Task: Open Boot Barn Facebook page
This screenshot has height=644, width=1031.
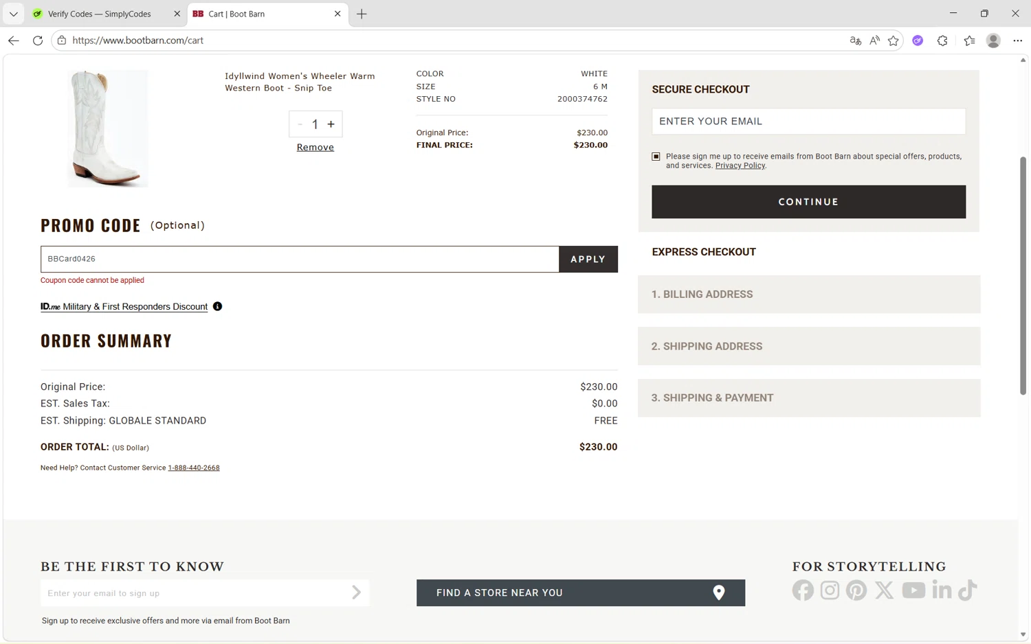Action: click(803, 590)
